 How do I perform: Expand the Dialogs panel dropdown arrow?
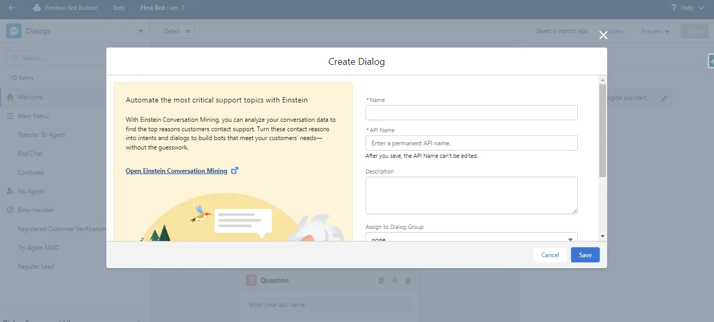140,30
